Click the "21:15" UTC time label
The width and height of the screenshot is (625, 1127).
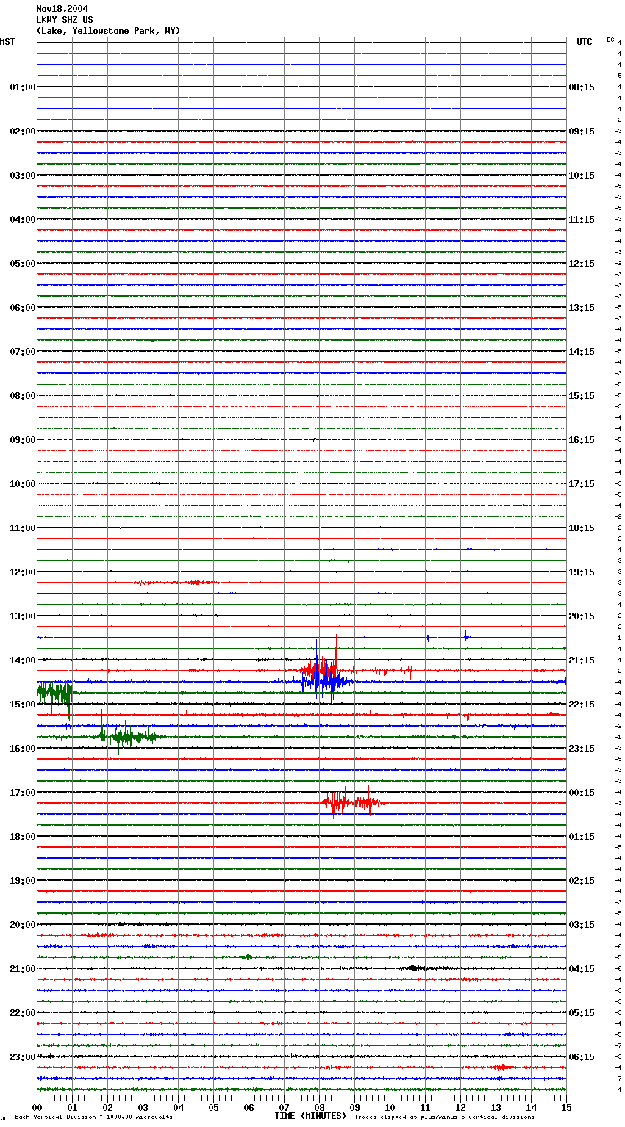(x=582, y=660)
